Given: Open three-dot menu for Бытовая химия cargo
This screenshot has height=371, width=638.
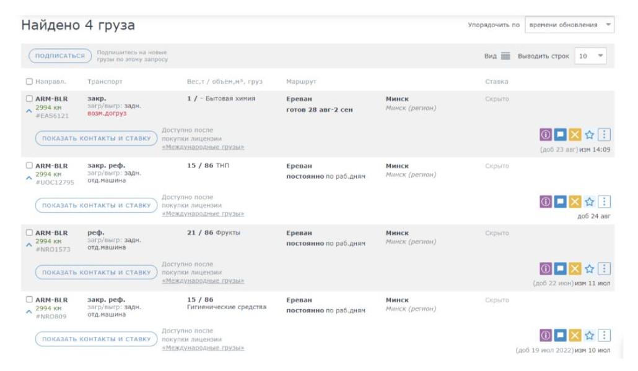Looking at the screenshot, I should point(605,134).
